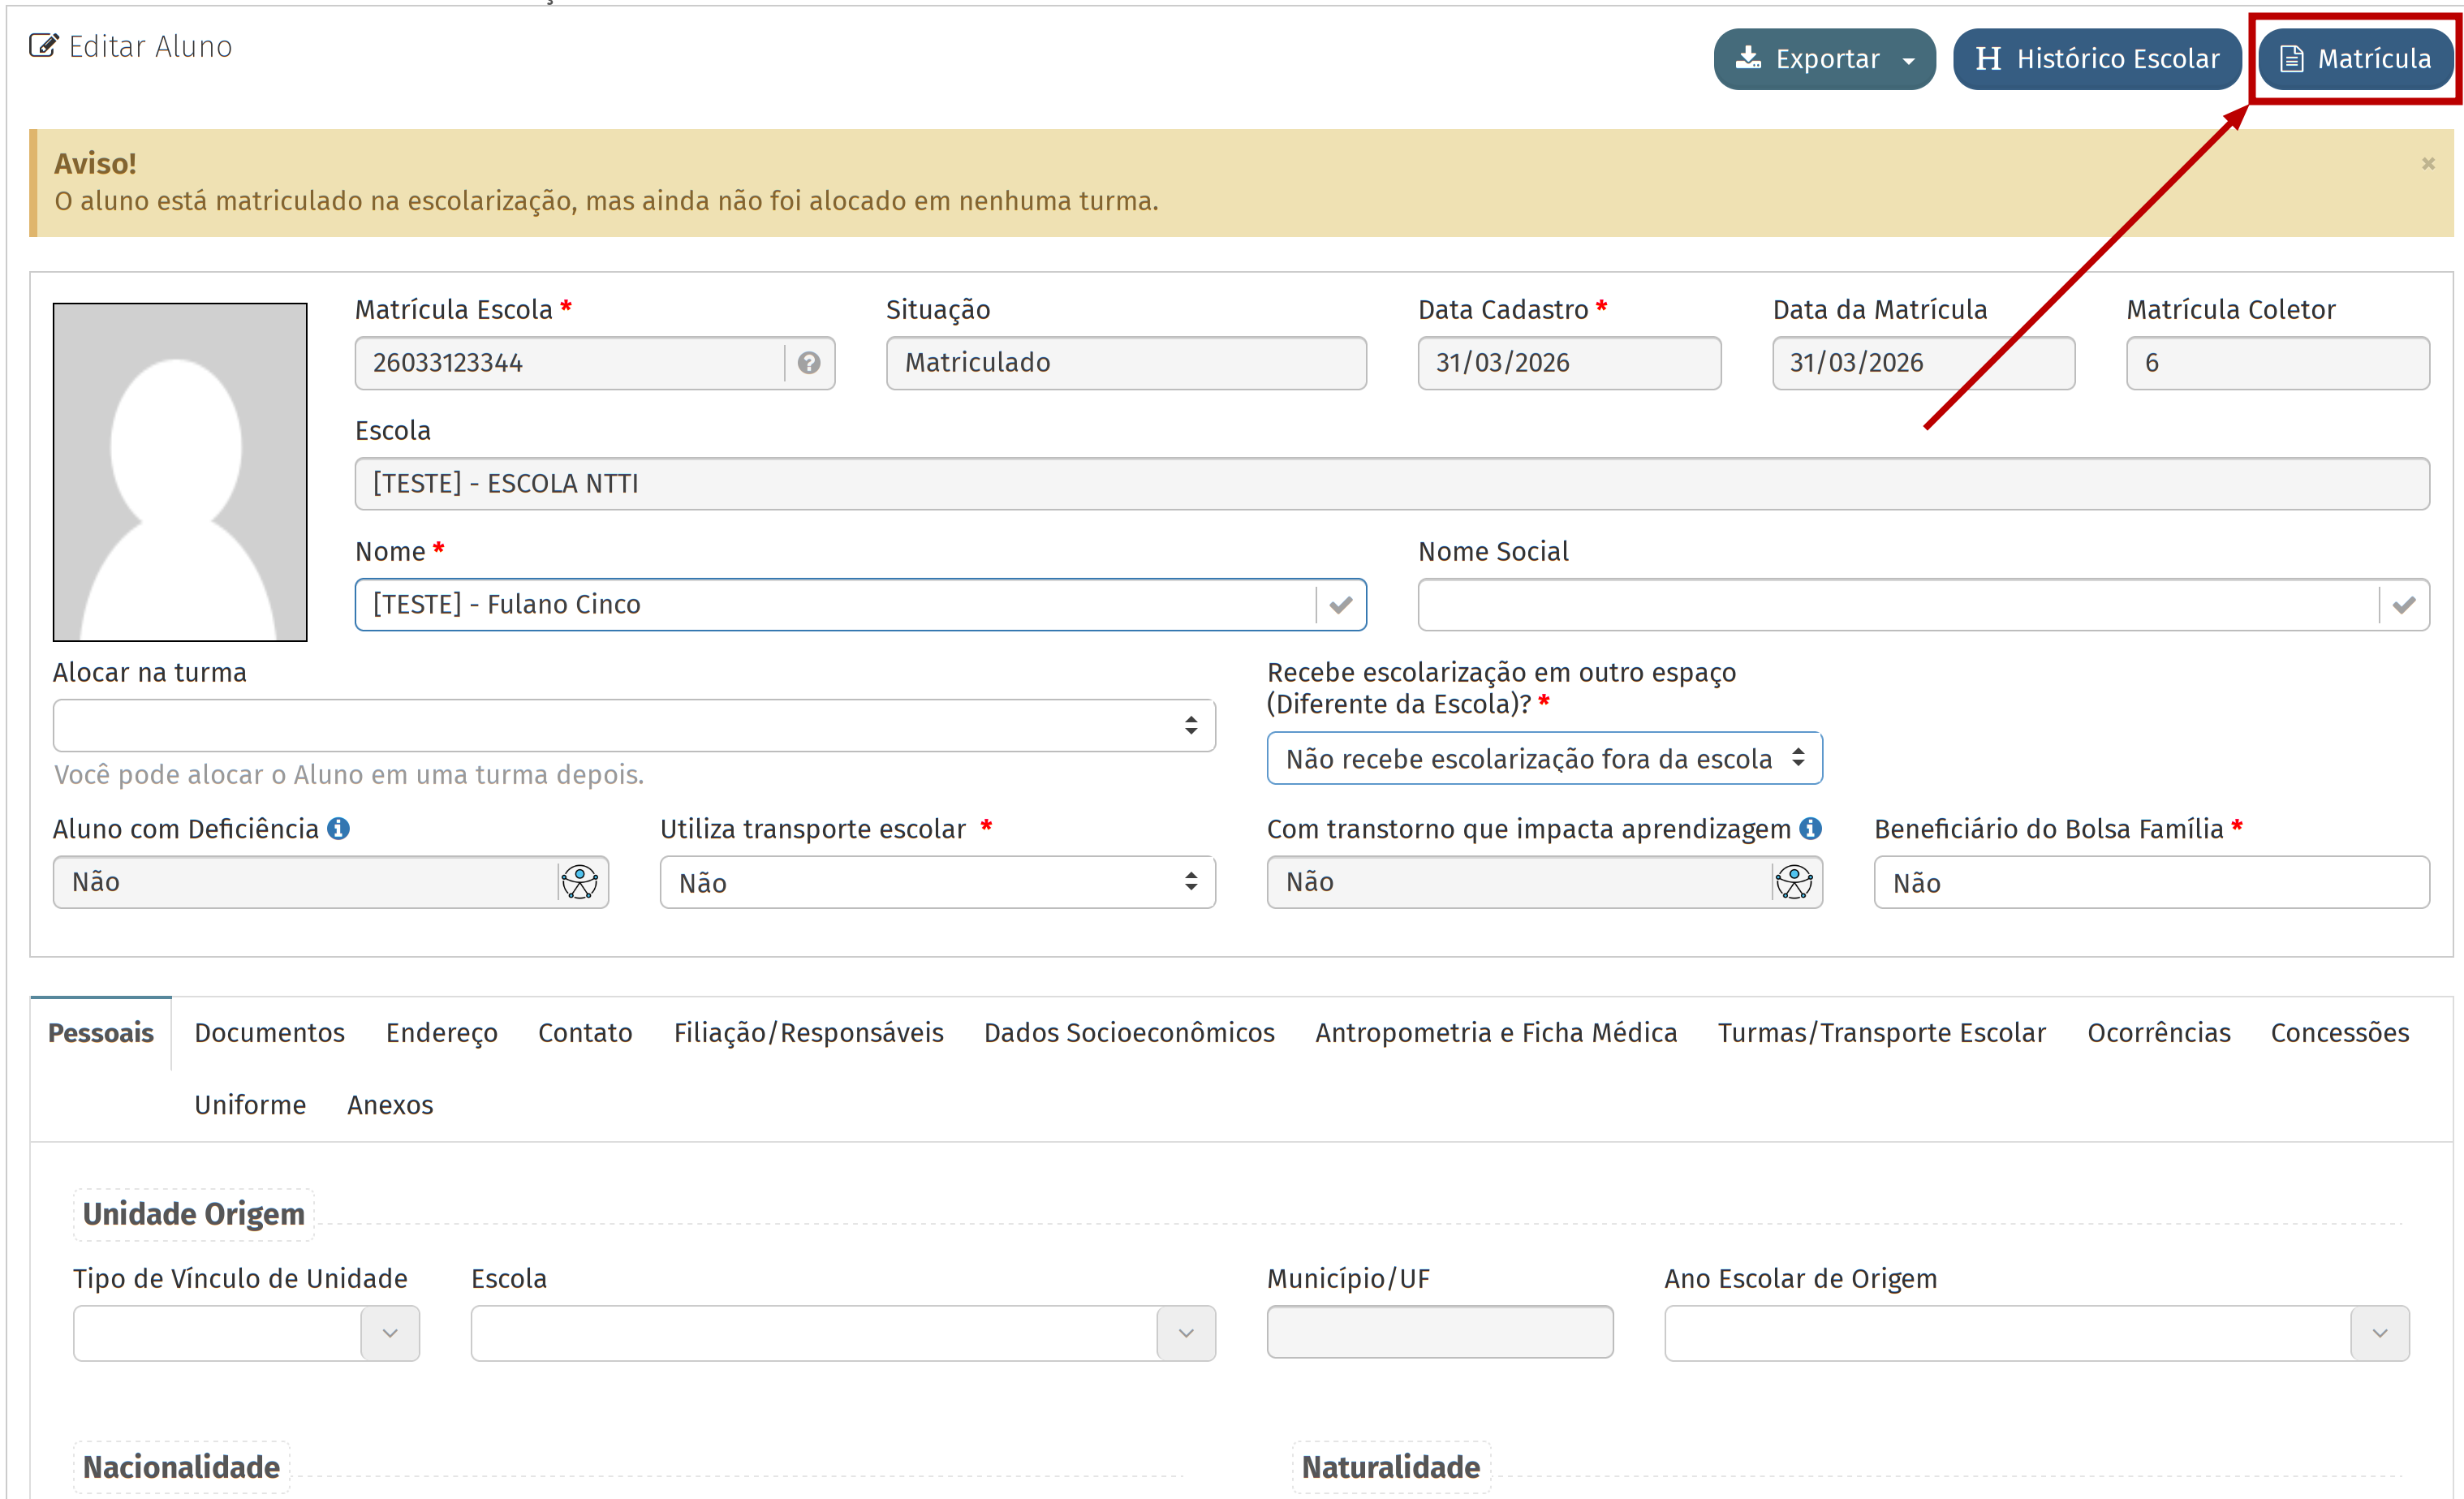
Task: Expand Utiliza transporte escolar select
Action: tap(937, 883)
